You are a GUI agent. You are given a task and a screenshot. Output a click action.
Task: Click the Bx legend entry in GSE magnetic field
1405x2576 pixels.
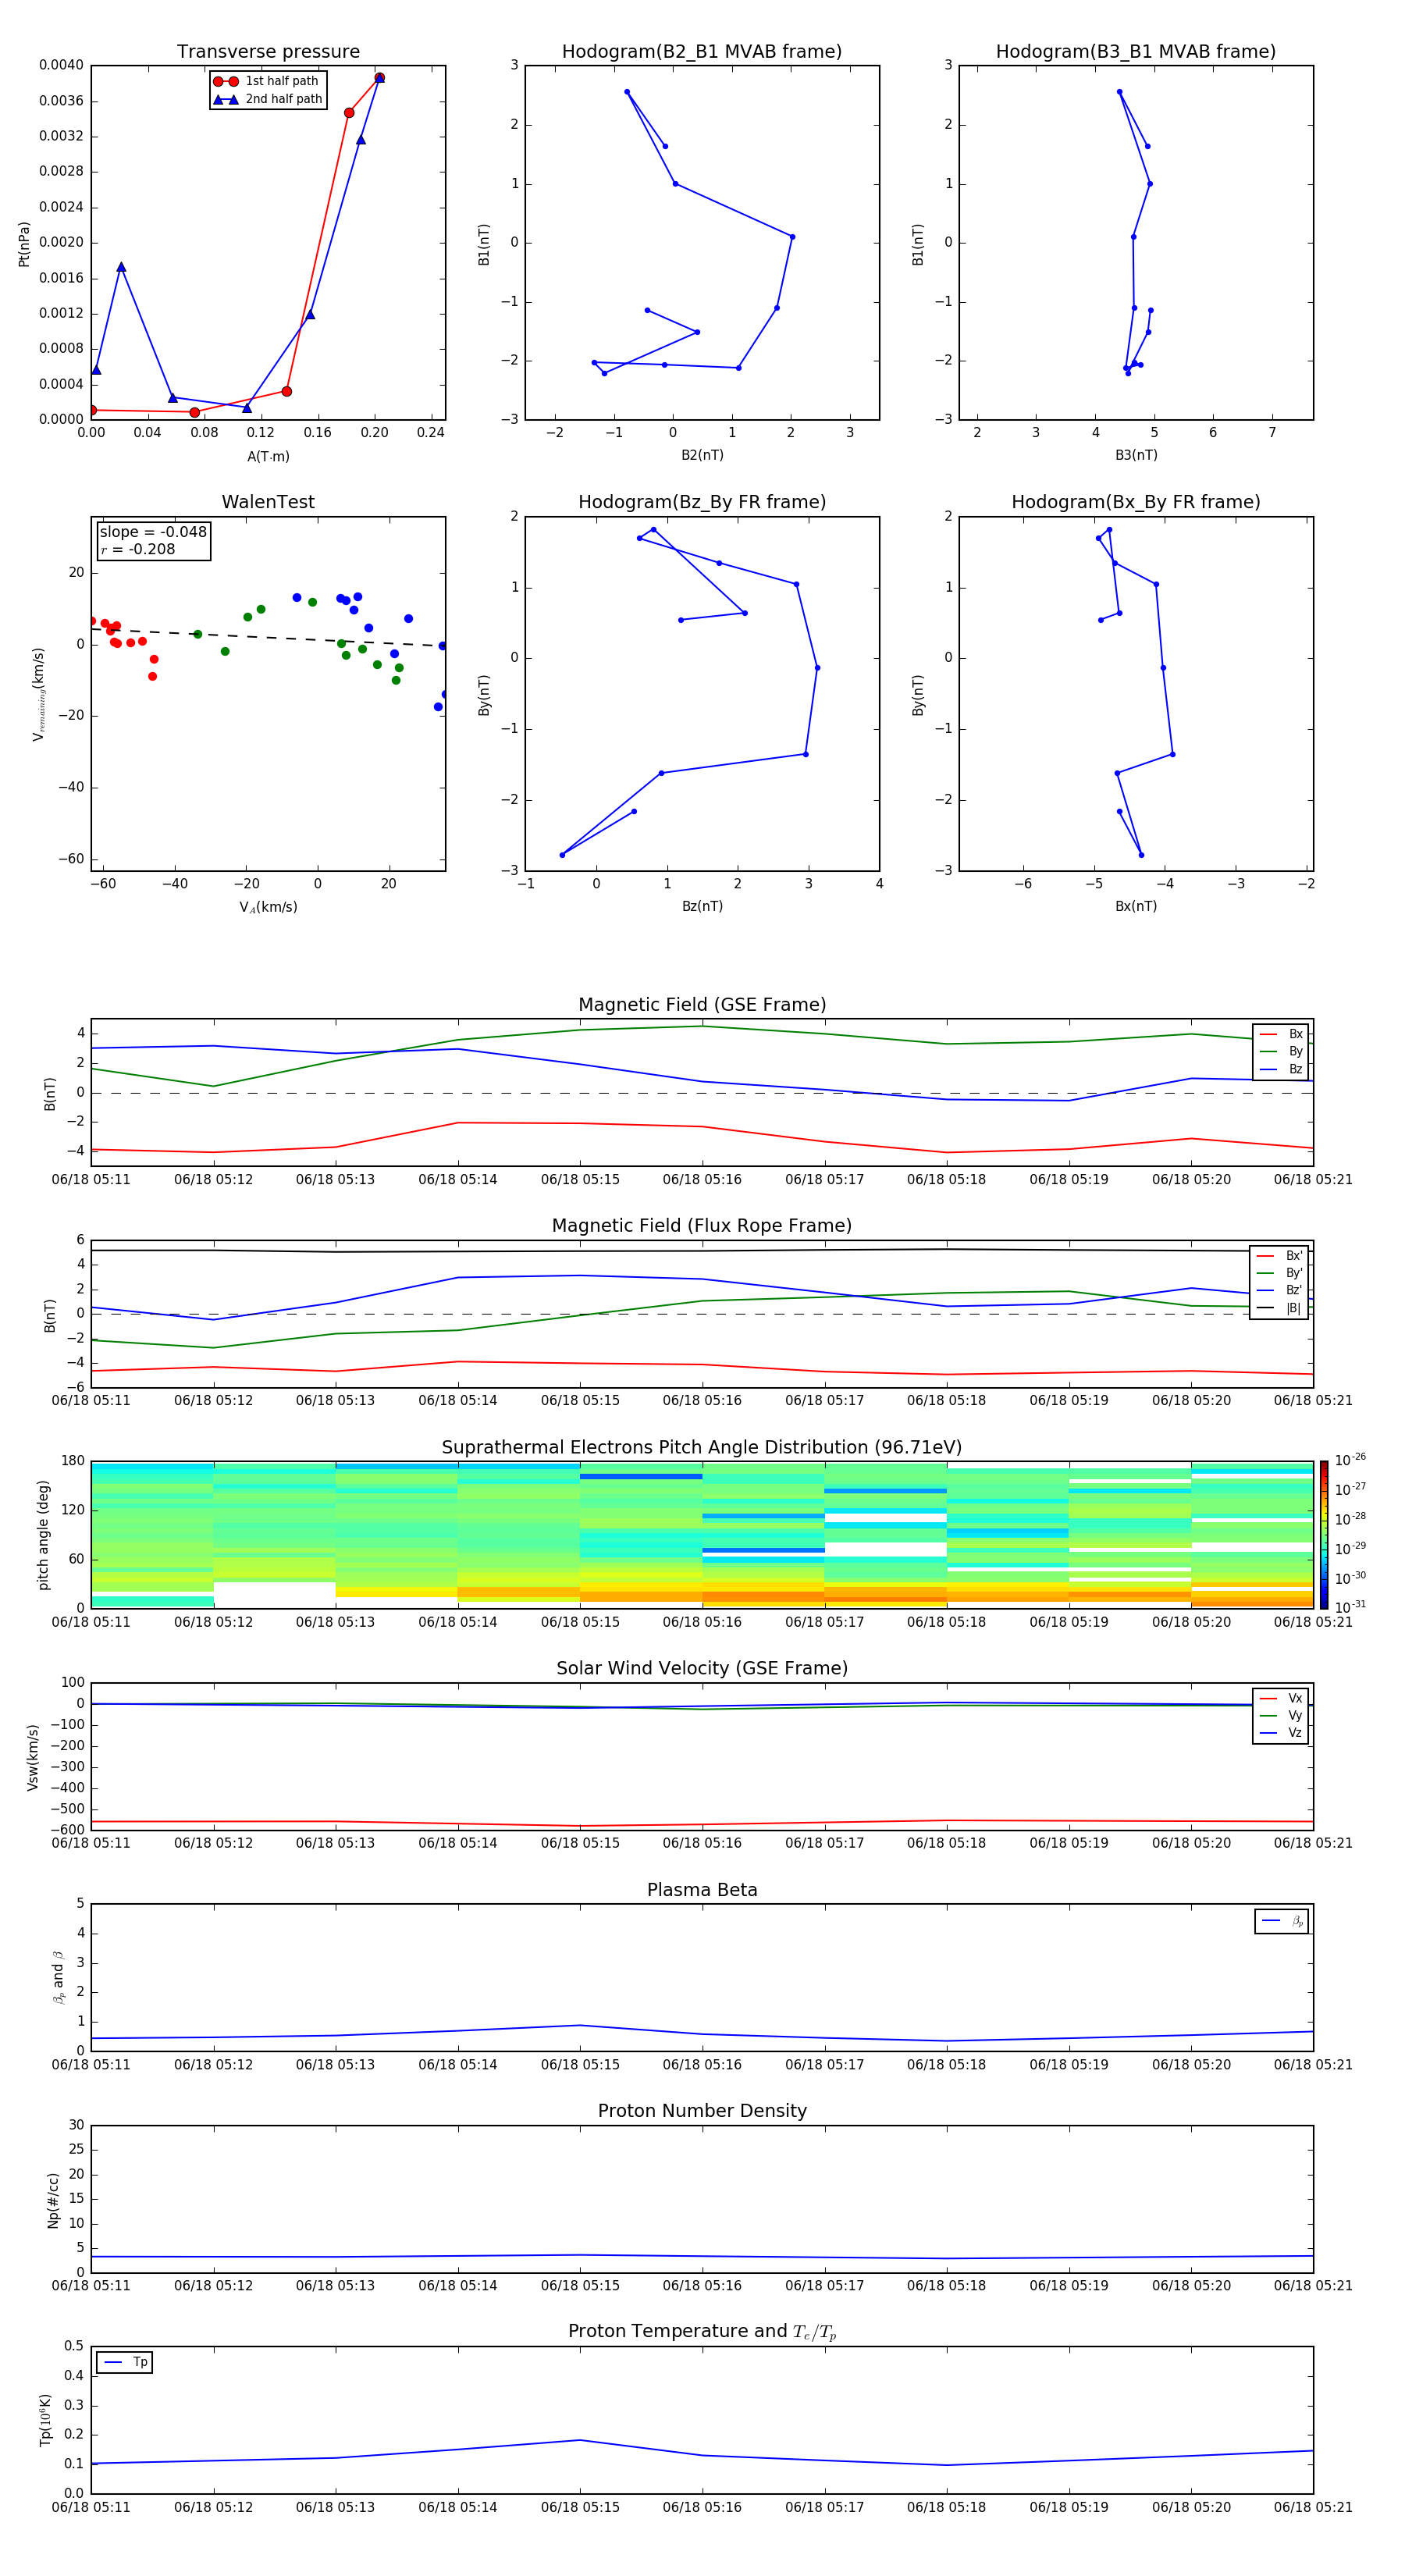coord(1282,1034)
